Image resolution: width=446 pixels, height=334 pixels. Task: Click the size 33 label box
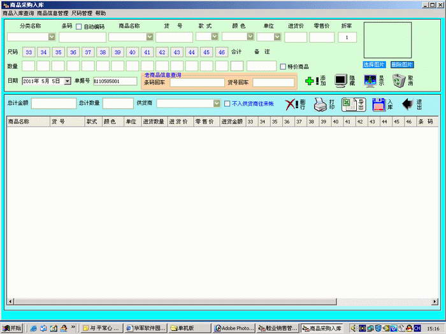click(x=29, y=52)
